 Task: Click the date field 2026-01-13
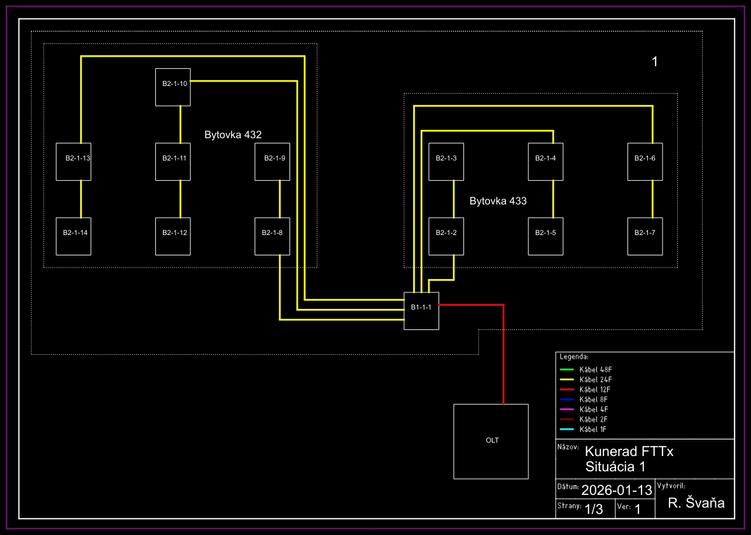click(617, 490)
